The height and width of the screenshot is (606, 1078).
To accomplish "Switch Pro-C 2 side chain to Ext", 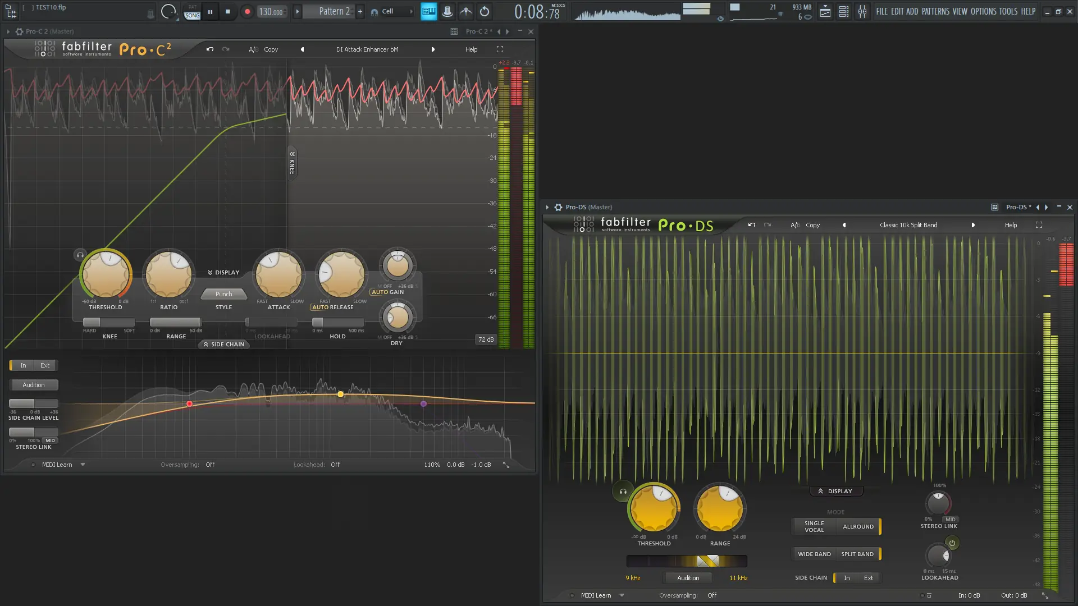I will tap(45, 365).
